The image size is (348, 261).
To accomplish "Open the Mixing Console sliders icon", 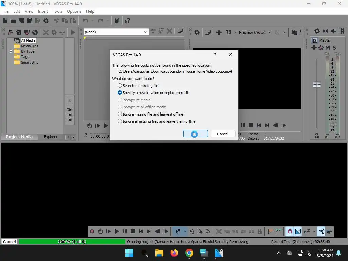I will pos(341,31).
